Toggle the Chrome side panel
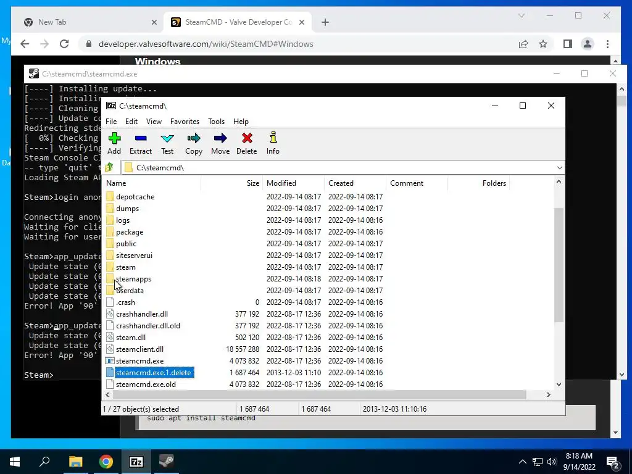This screenshot has width=632, height=474. (568, 44)
